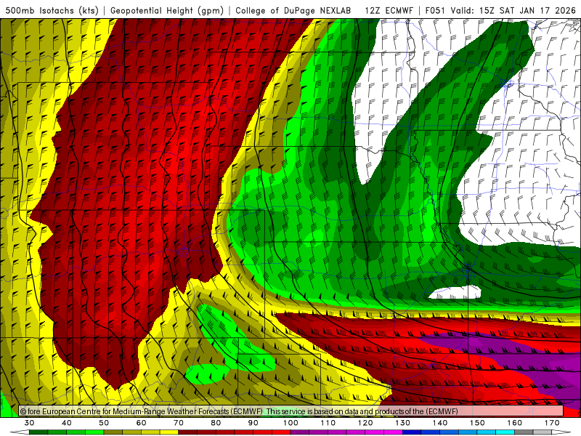Click the '150' value on the color scale

pos(478,423)
